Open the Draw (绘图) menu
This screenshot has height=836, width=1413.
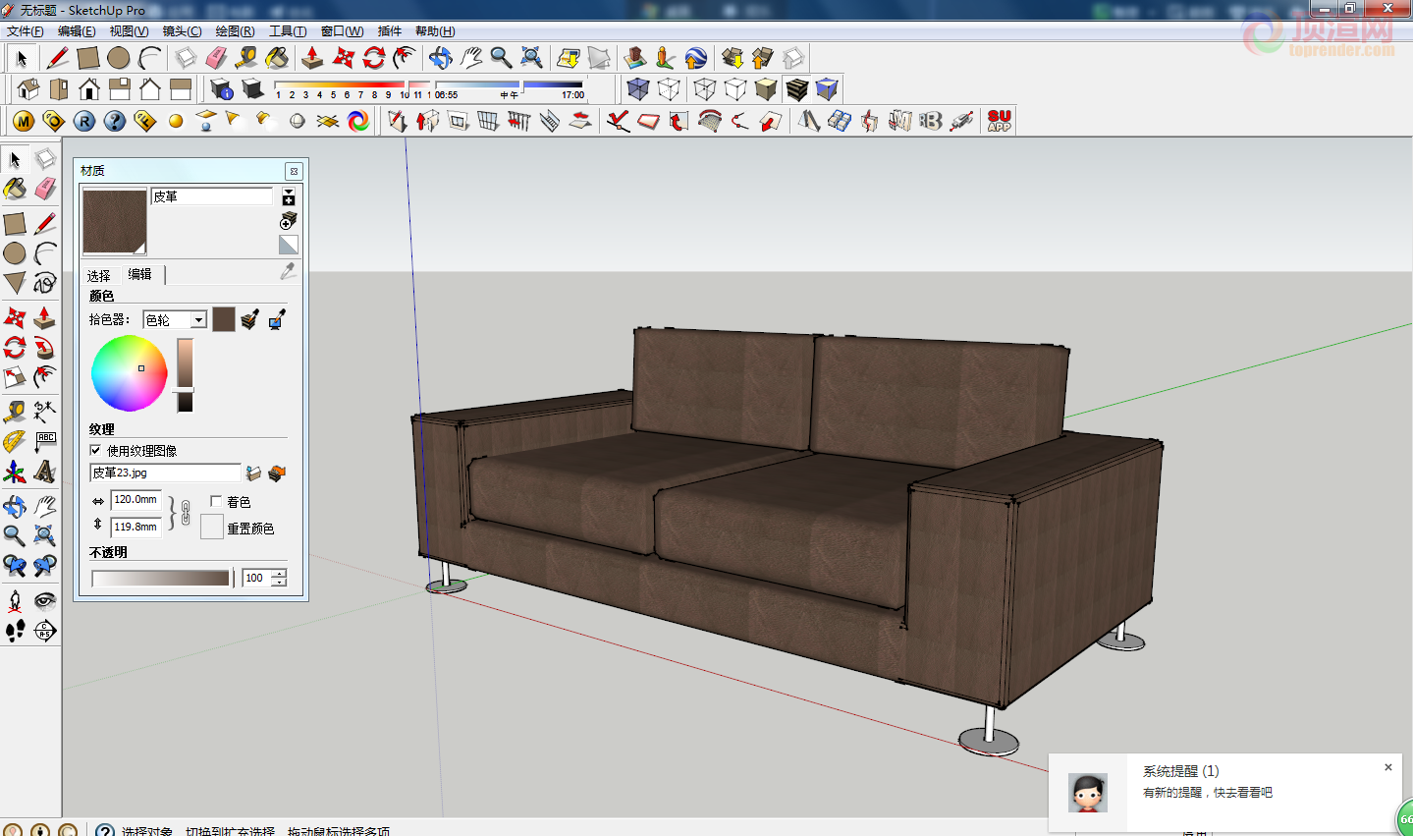click(x=236, y=31)
